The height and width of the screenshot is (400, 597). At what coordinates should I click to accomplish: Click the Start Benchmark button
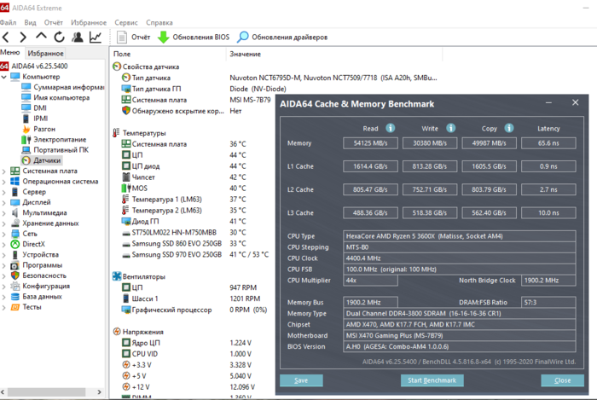[432, 380]
